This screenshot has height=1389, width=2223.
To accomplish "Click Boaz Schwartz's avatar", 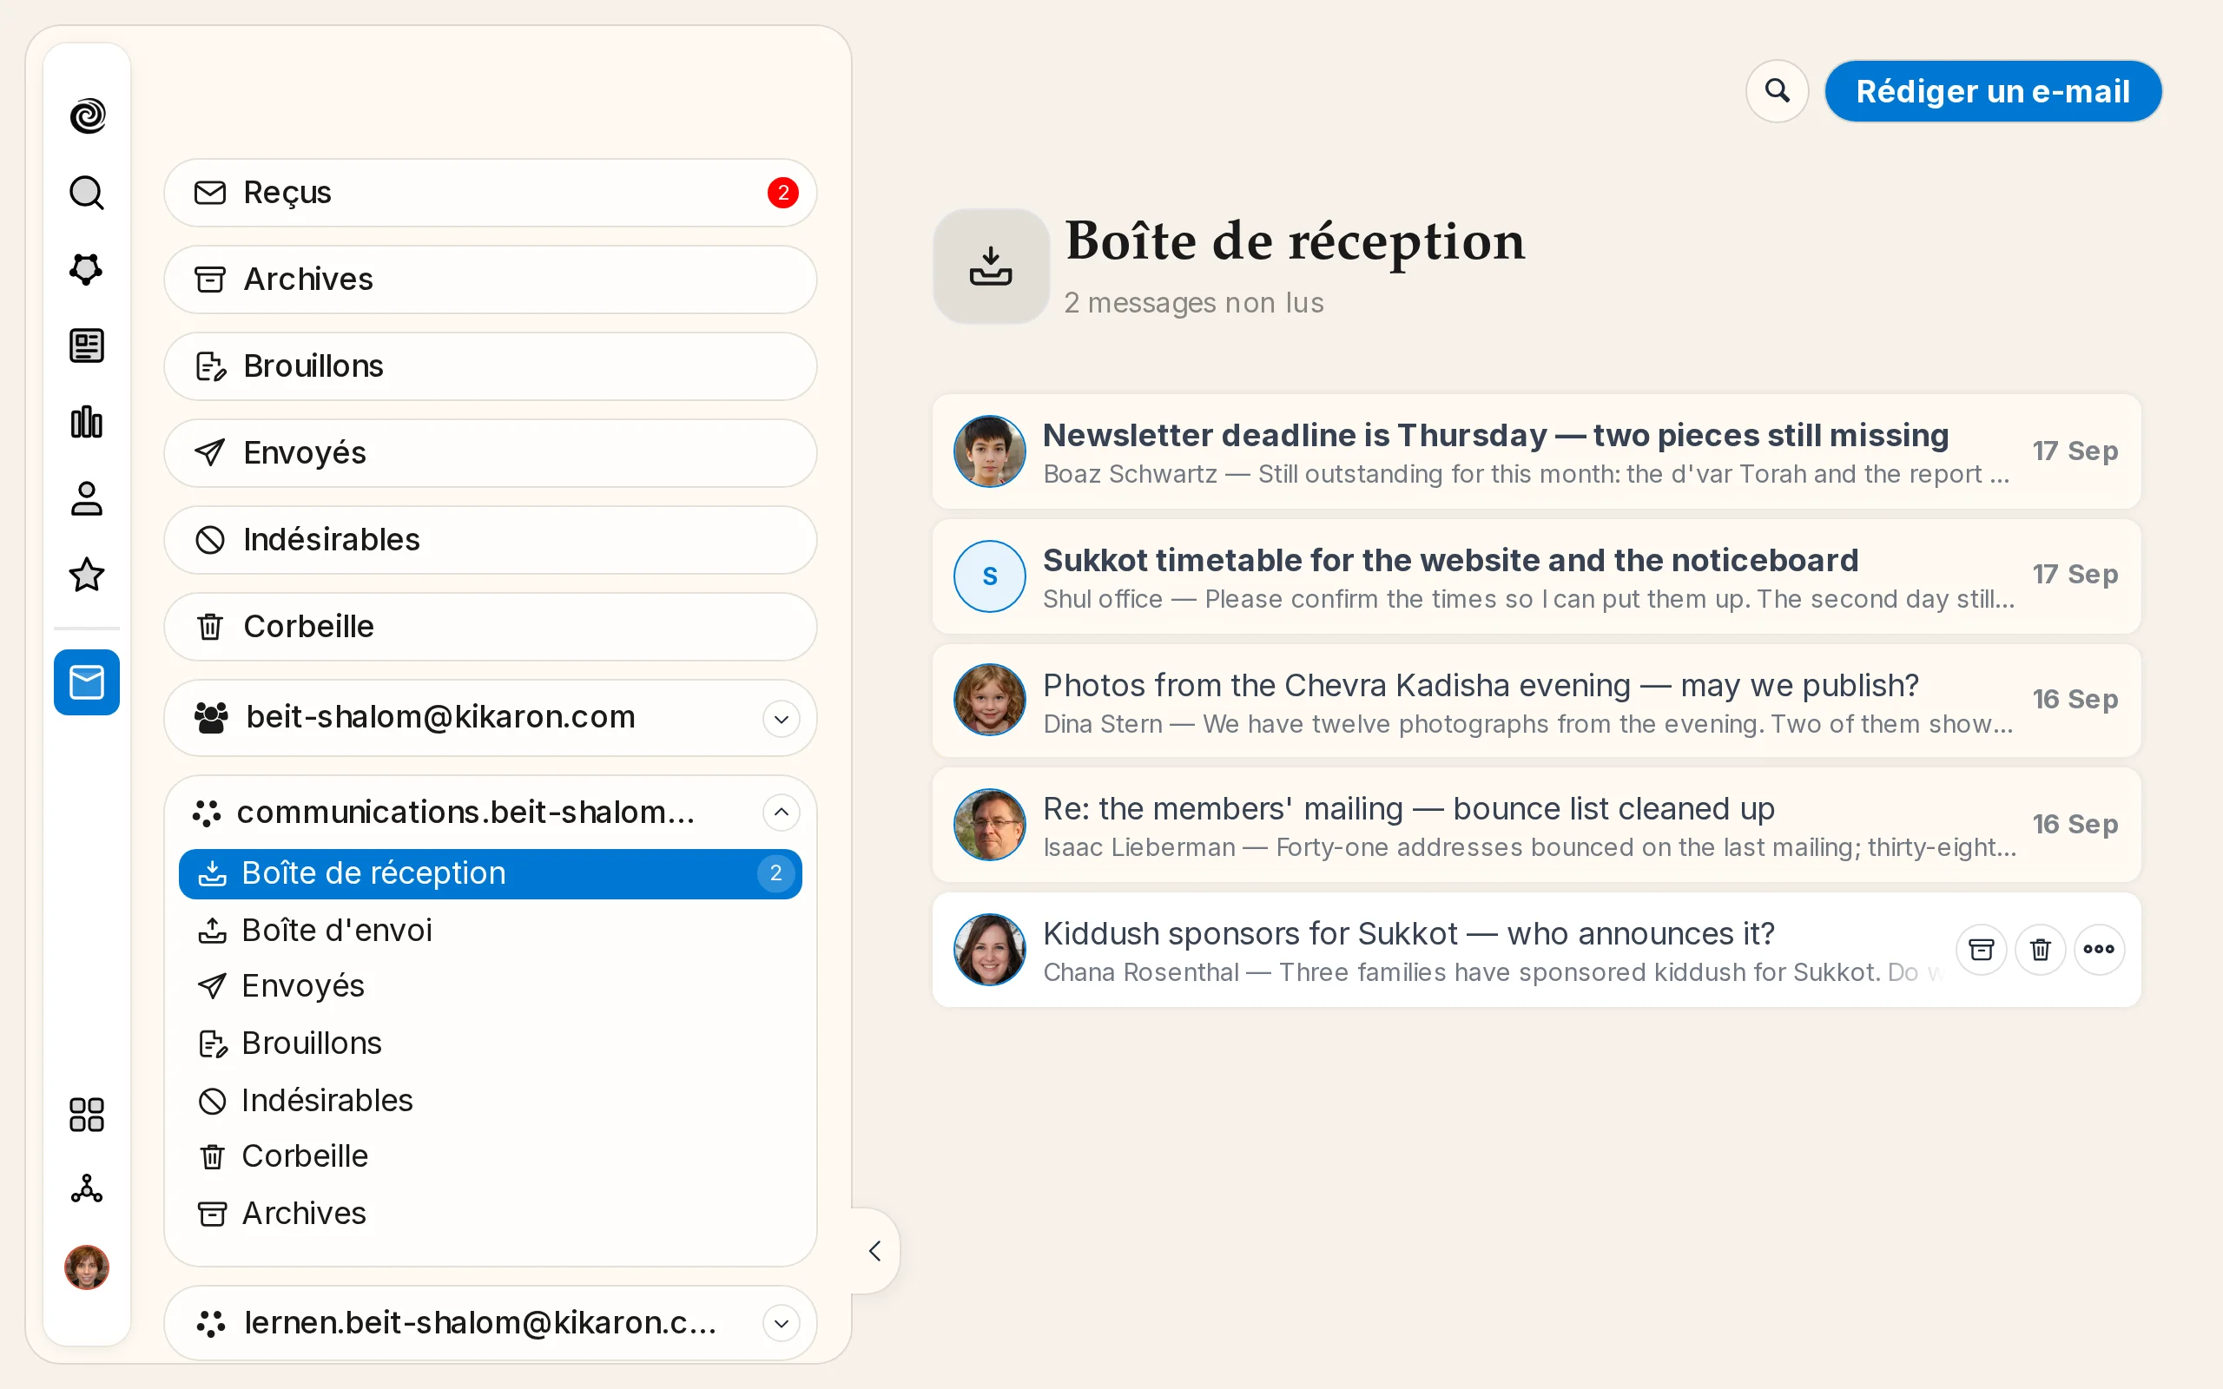I will (x=989, y=452).
